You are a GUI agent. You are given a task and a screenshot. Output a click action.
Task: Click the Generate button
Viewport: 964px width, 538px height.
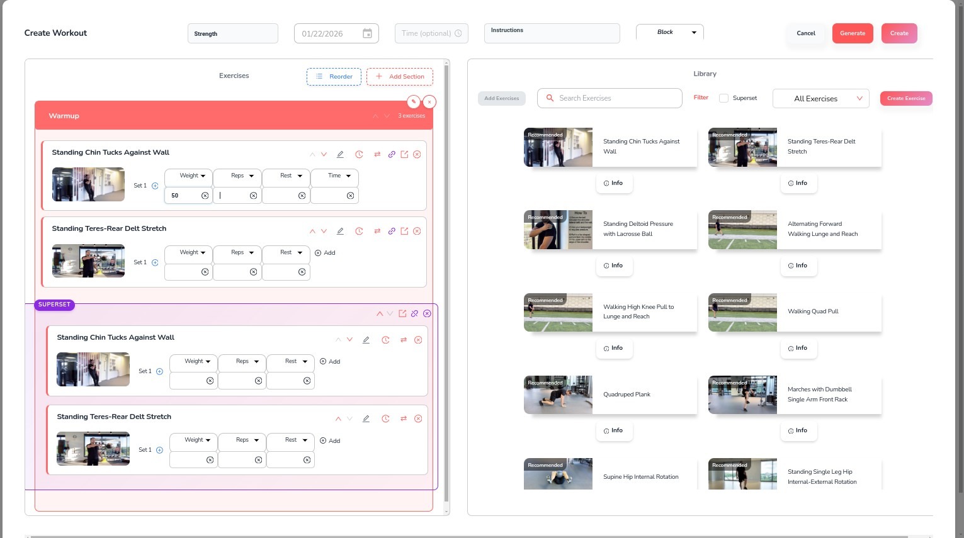pos(853,33)
